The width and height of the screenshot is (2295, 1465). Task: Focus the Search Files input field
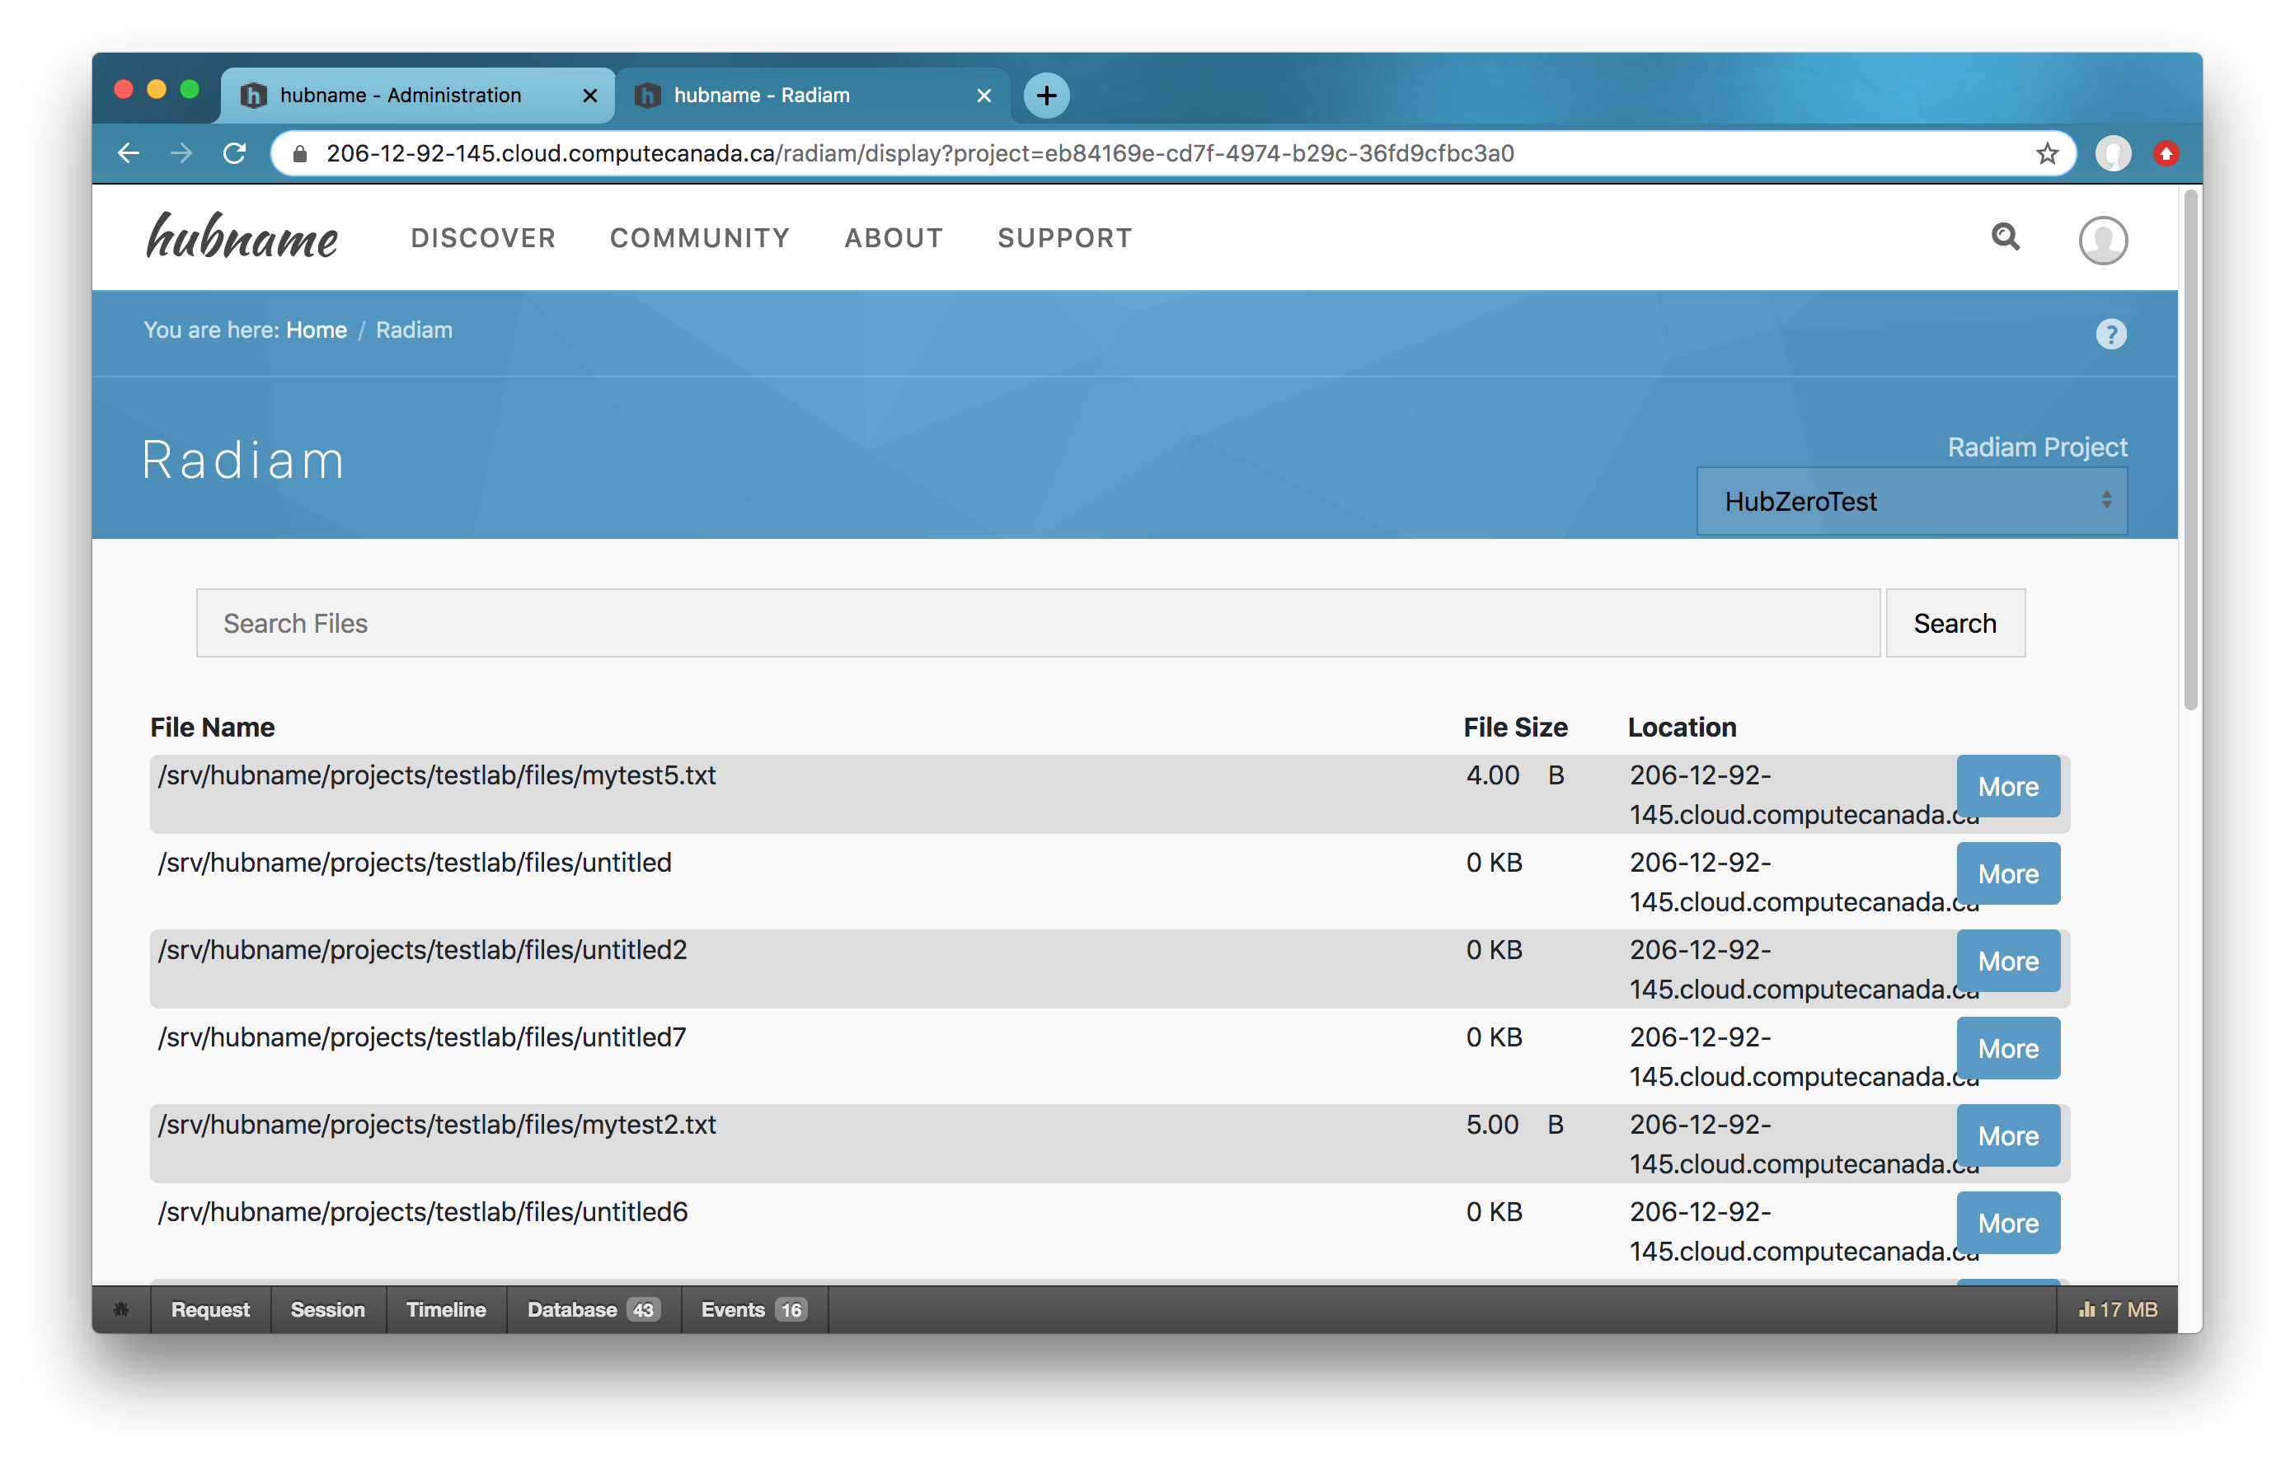1038,623
